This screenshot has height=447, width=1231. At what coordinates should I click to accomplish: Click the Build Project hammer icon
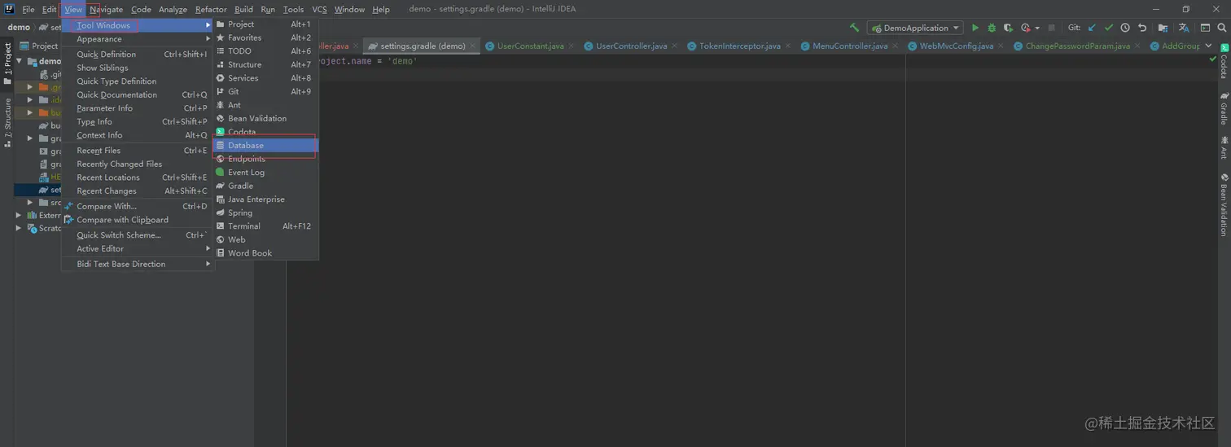pyautogui.click(x=854, y=28)
